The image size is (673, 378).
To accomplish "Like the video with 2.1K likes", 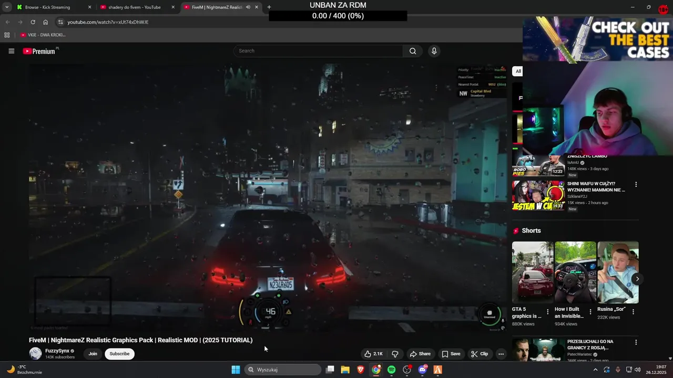I will [x=374, y=354].
